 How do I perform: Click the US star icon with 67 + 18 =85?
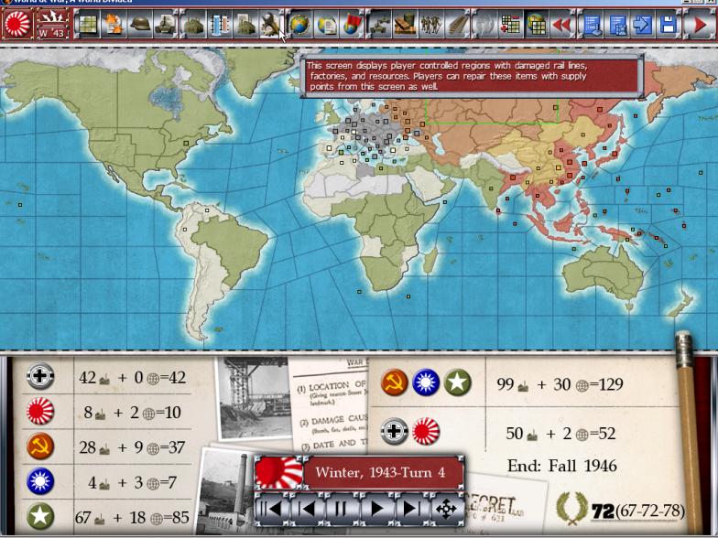click(40, 516)
